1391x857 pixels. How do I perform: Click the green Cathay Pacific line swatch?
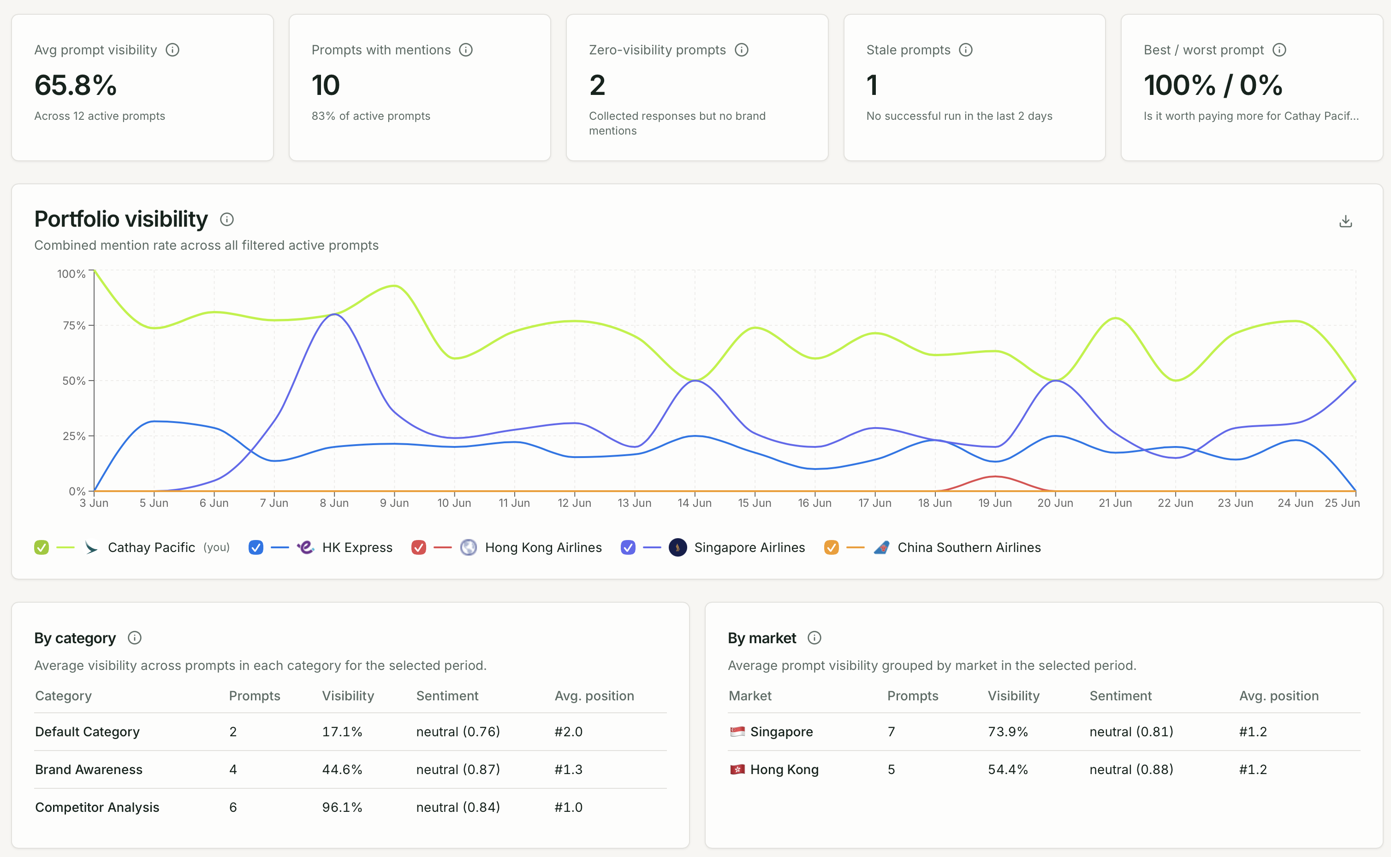coord(66,547)
